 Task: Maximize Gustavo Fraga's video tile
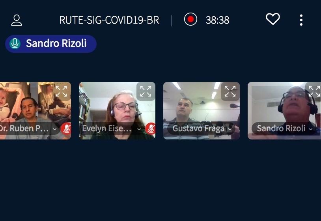(x=230, y=91)
